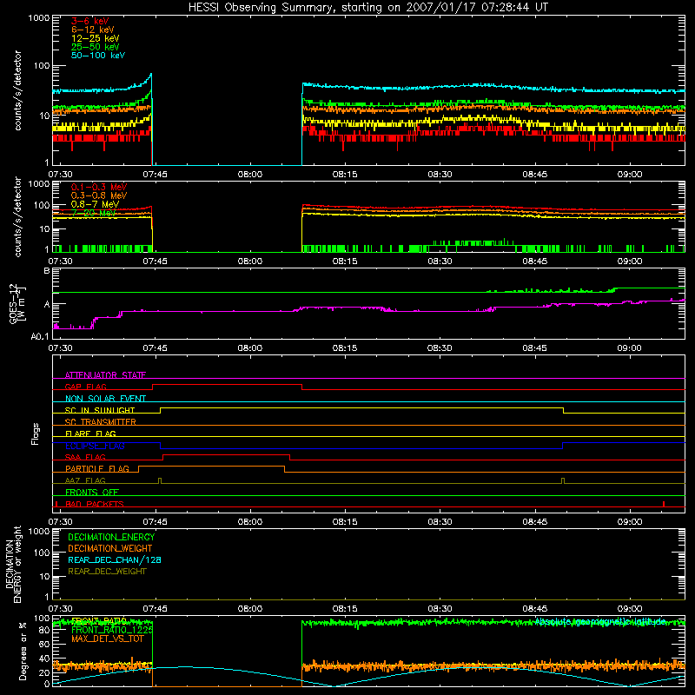The height and width of the screenshot is (695, 695).
Task: Click the GOES-12 axis label
Action: [x=16, y=303]
